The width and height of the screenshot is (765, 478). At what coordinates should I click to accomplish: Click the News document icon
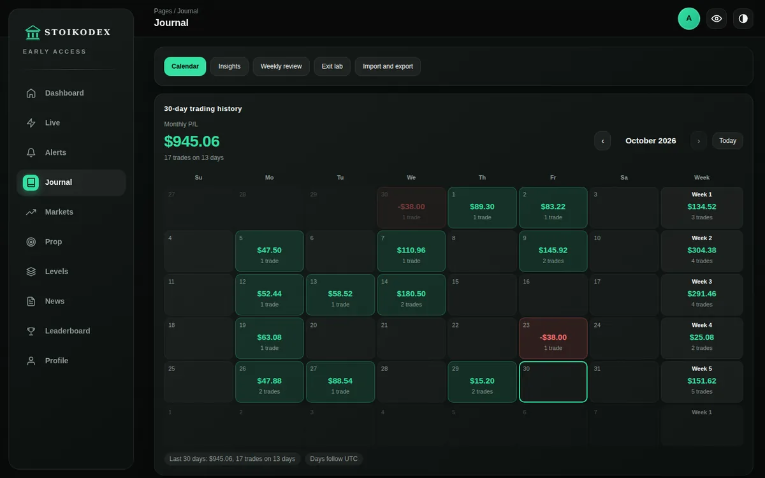pos(31,301)
